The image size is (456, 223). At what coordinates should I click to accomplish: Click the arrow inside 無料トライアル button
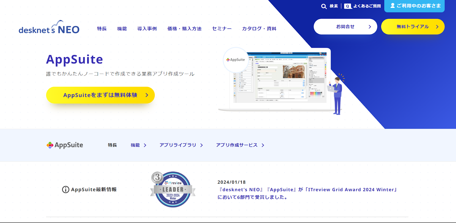point(437,27)
